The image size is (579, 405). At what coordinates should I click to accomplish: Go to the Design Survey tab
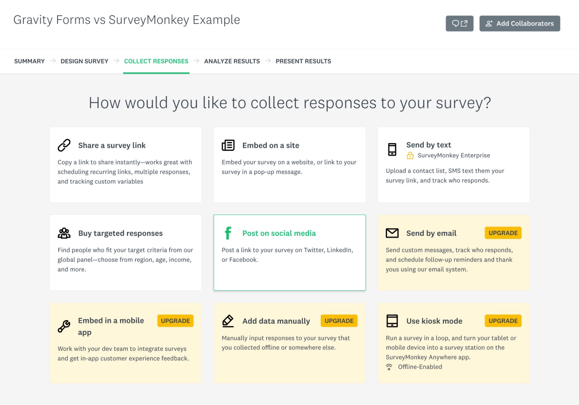[x=85, y=61]
